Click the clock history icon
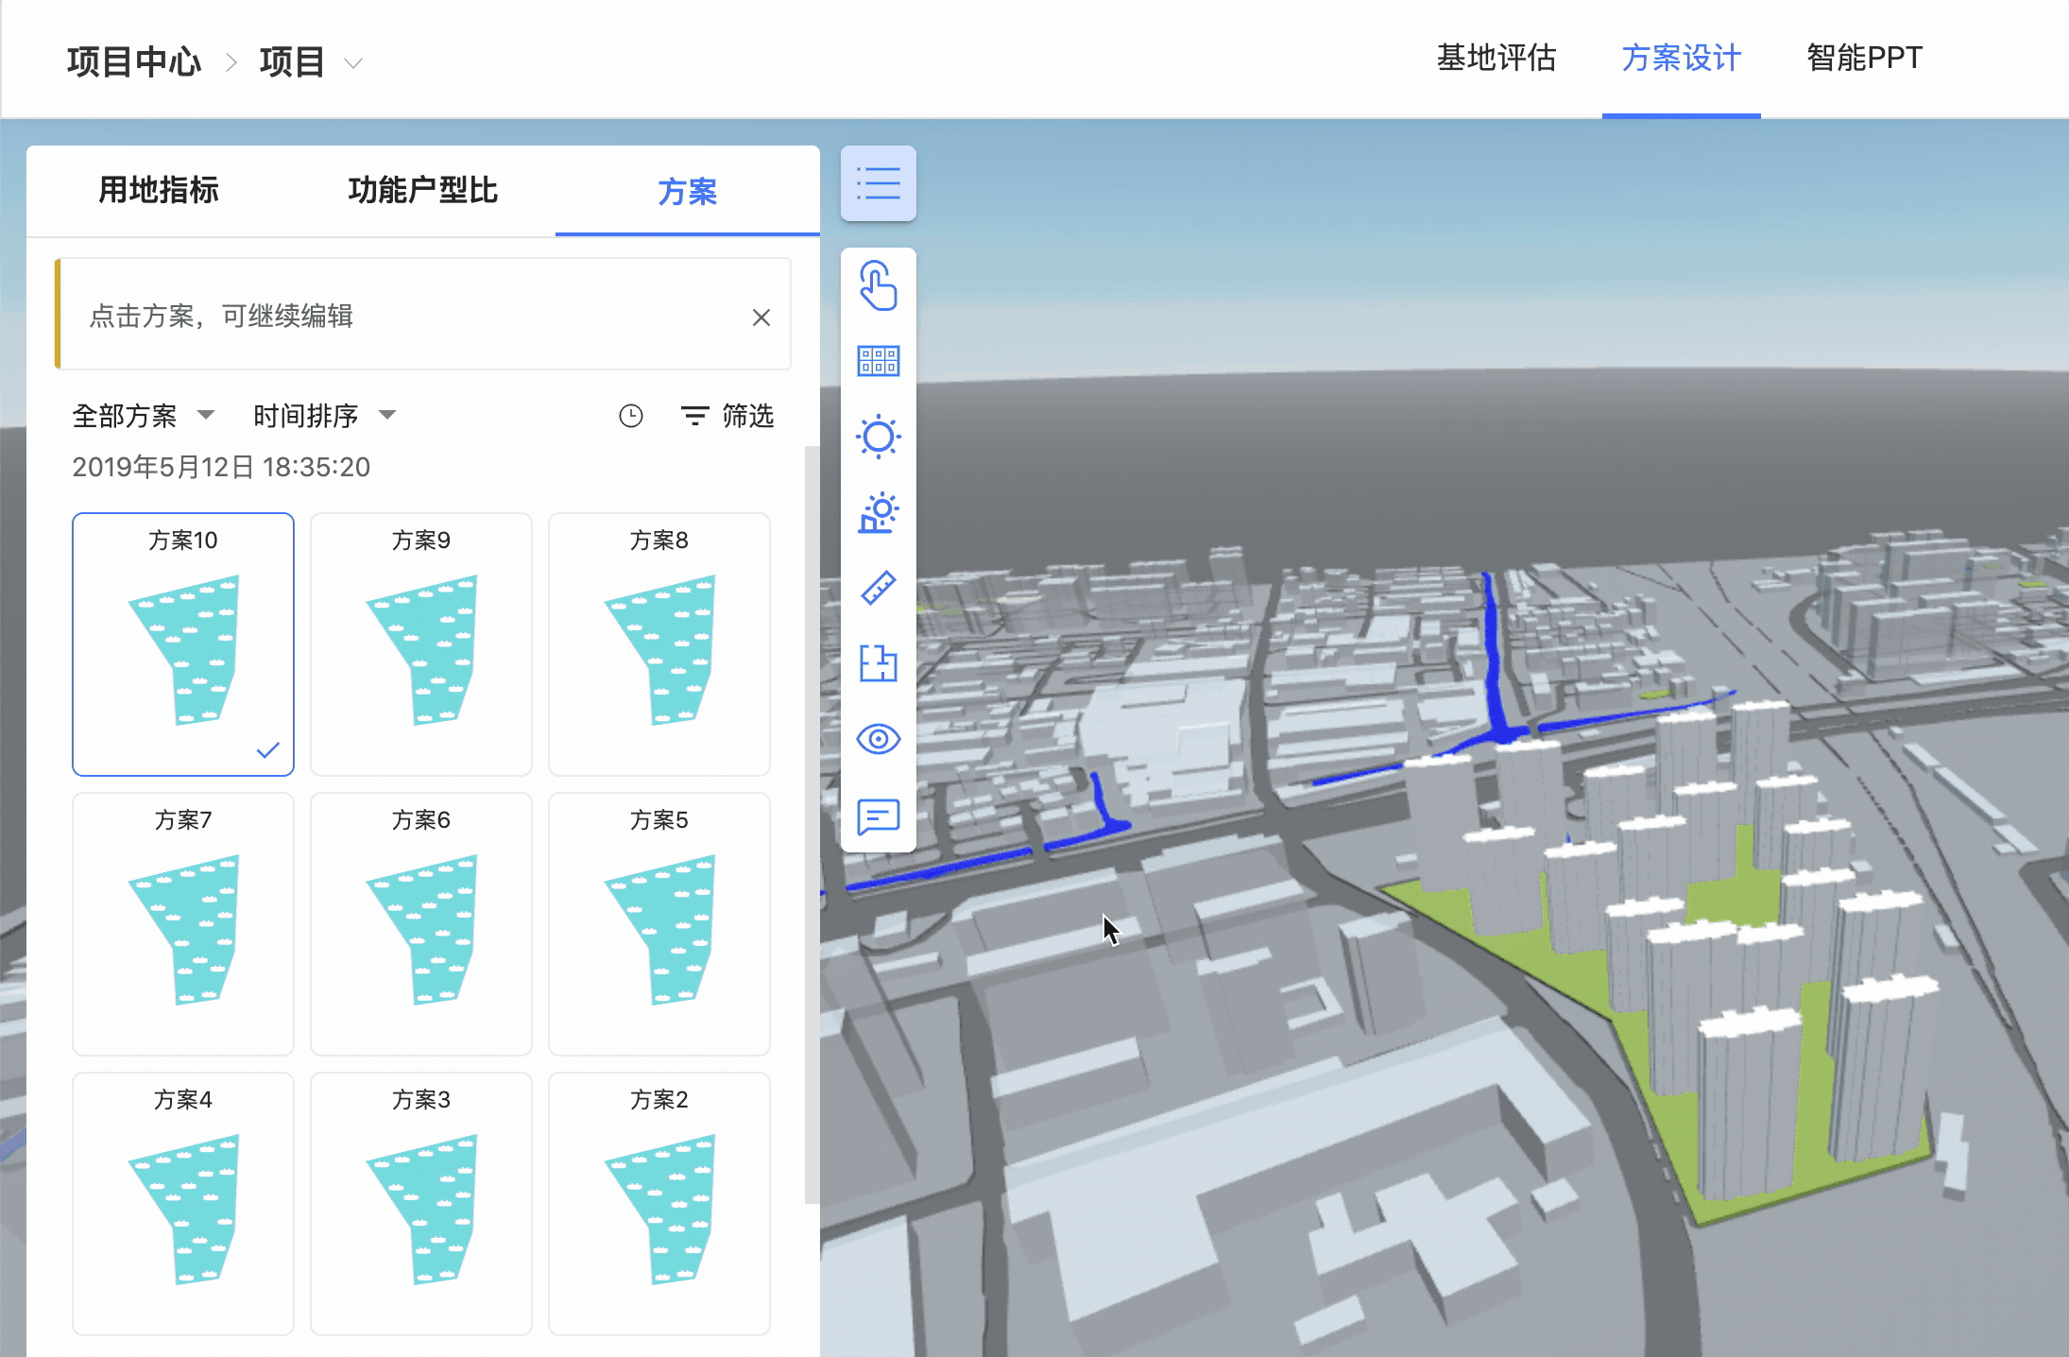The image size is (2069, 1357). pos(630,416)
